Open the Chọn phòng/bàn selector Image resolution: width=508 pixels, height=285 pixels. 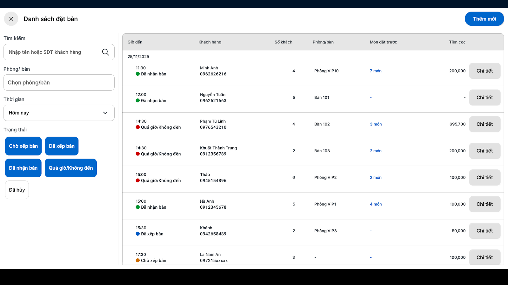pyautogui.click(x=59, y=83)
